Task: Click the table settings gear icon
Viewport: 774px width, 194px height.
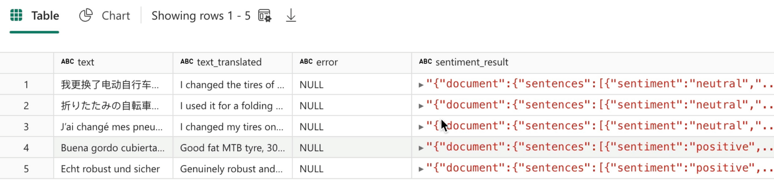Action: 265,16
